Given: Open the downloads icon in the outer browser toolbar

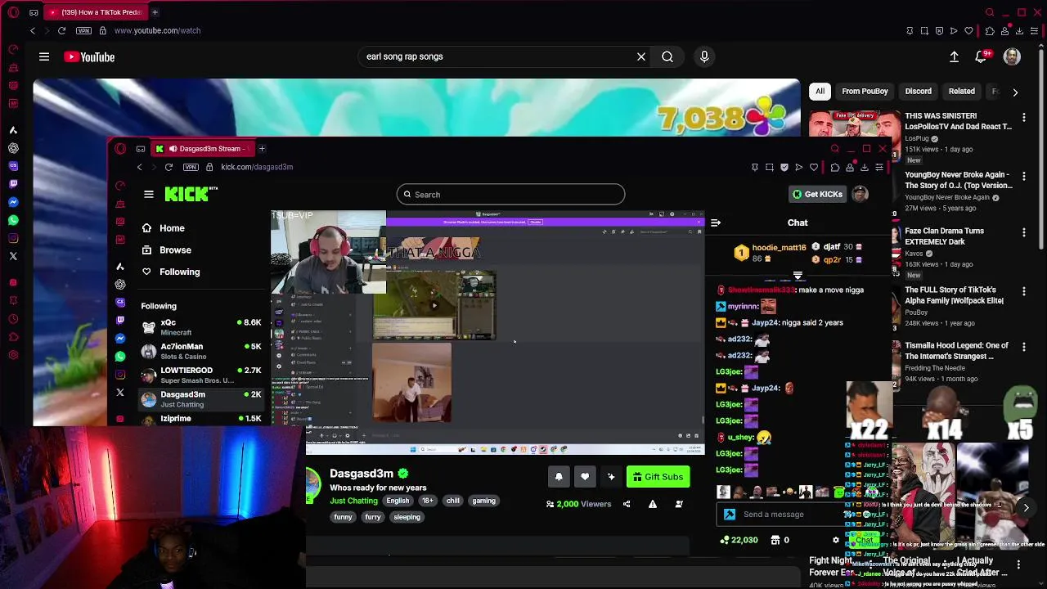Looking at the screenshot, I should click(x=1019, y=31).
